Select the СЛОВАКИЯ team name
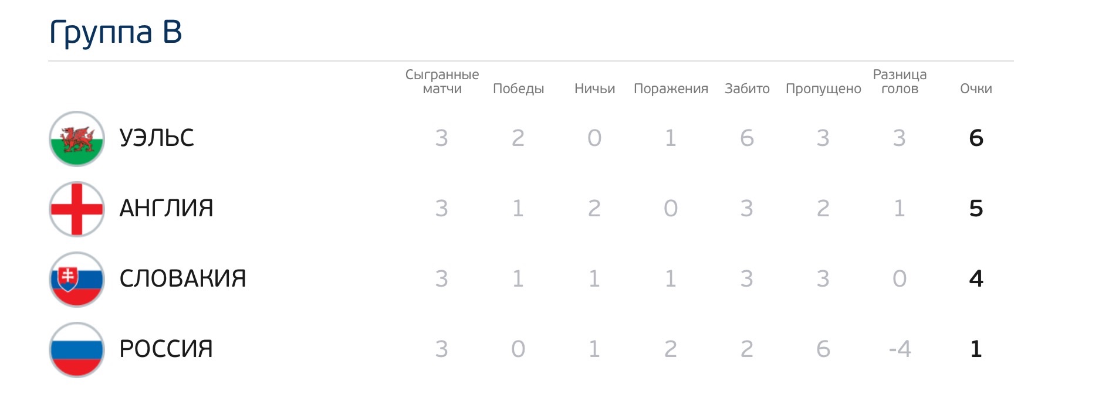Viewport: 1119px width, 398px height. [x=182, y=279]
